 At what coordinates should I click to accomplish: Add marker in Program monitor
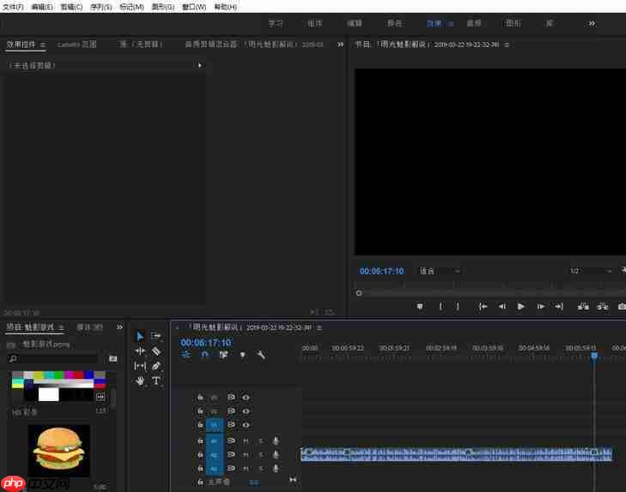[x=420, y=306]
